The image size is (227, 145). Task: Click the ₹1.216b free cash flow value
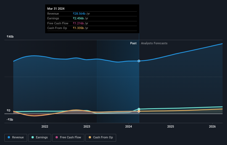[x=78, y=23]
